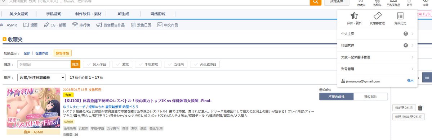
Task: Open the 已购买作品 purchased works icon
Action: (x=393, y=3)
